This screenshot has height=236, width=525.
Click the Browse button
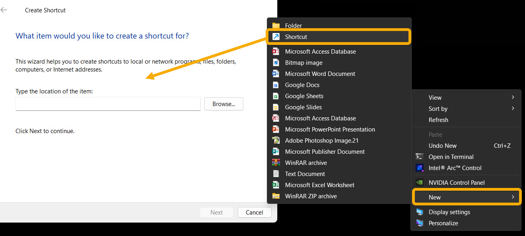[x=224, y=104]
